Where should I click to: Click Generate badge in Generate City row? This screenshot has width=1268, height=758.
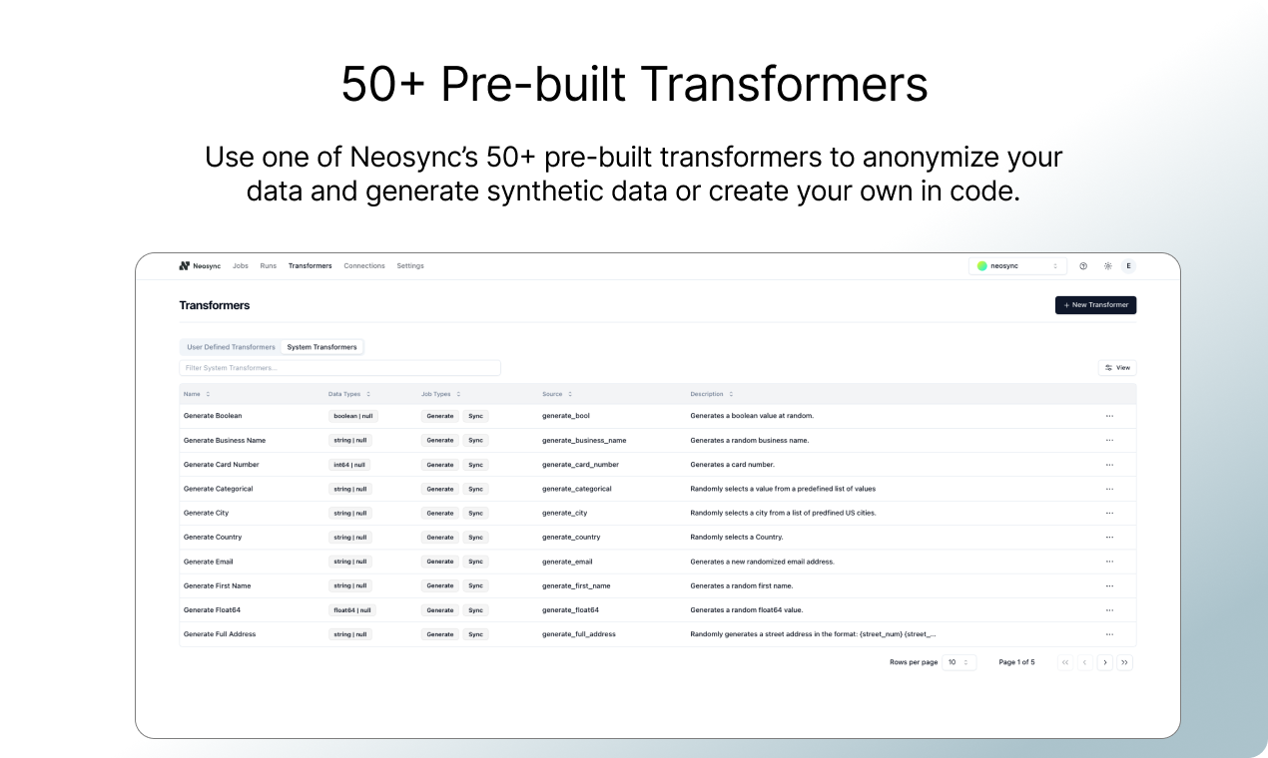[440, 513]
